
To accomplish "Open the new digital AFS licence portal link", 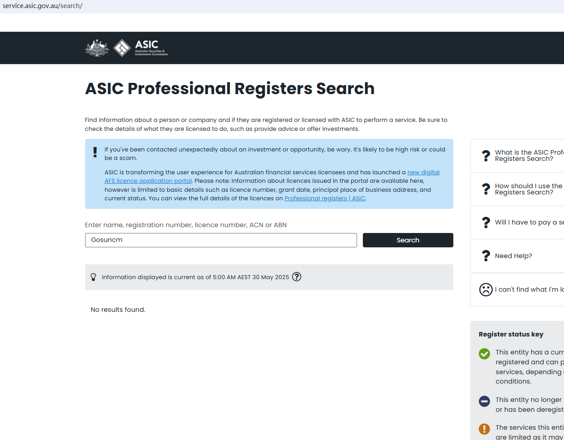I will click(x=423, y=173).
